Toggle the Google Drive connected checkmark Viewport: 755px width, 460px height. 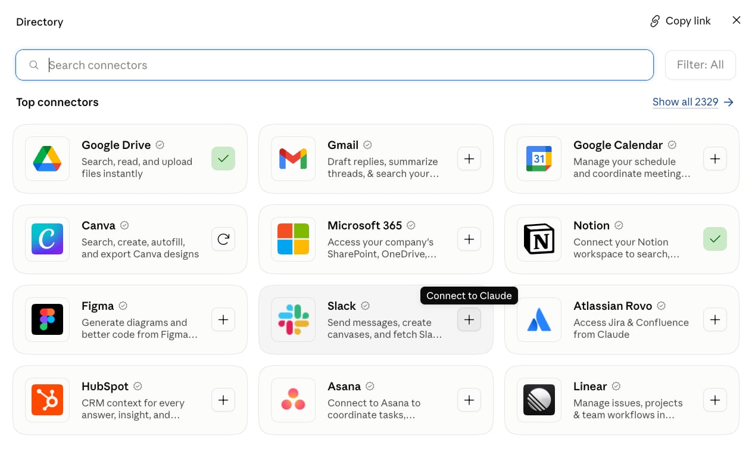click(223, 158)
